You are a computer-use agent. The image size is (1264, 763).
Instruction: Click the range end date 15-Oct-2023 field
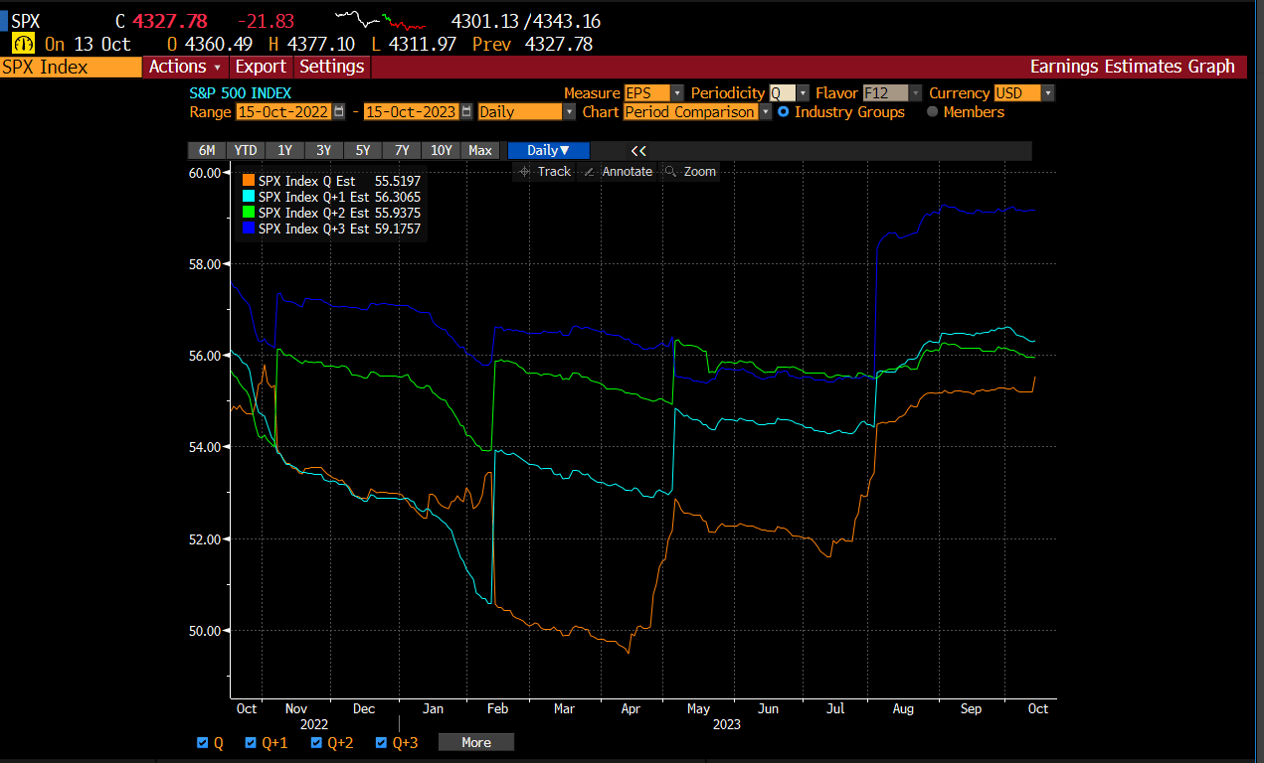pyautogui.click(x=411, y=112)
